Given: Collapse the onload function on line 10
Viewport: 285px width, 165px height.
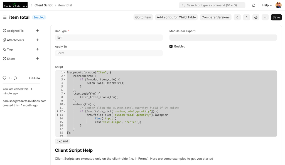Looking at the screenshot, I should pyautogui.click(x=64, y=104).
